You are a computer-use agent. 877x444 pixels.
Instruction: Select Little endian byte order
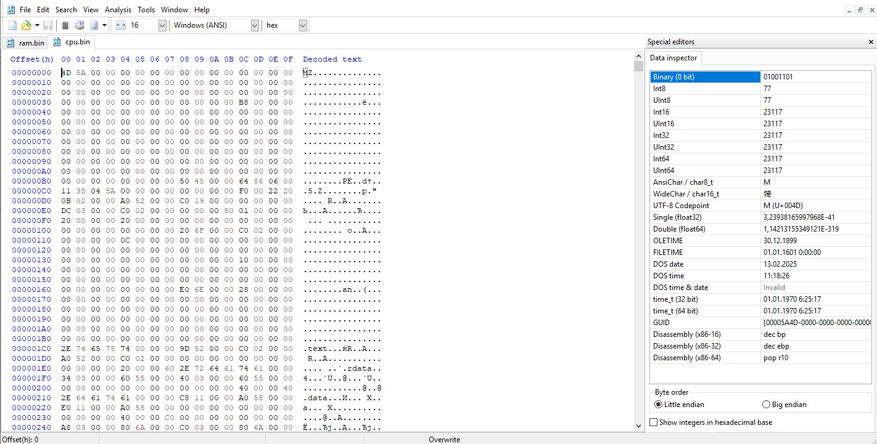coord(679,405)
